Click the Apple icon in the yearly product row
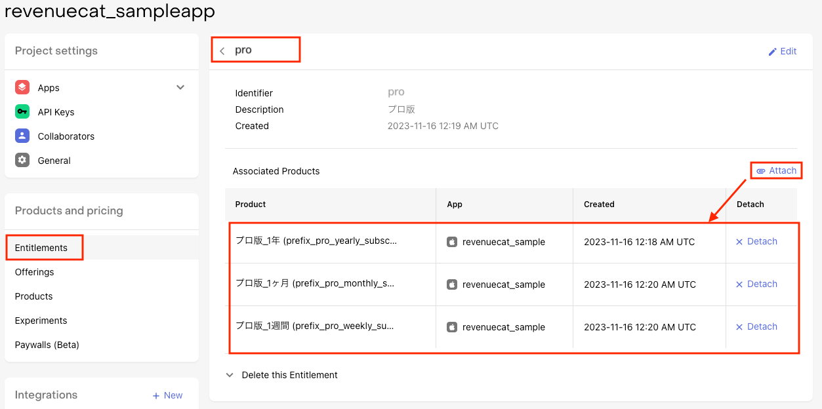822x409 pixels. 452,242
